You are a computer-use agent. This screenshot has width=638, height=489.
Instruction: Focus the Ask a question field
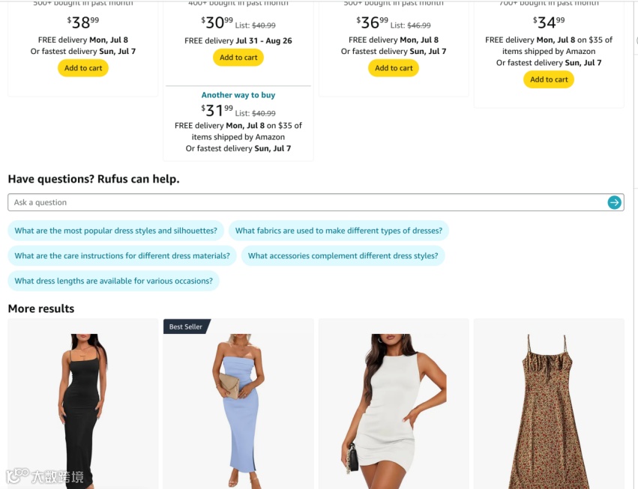coord(307,202)
